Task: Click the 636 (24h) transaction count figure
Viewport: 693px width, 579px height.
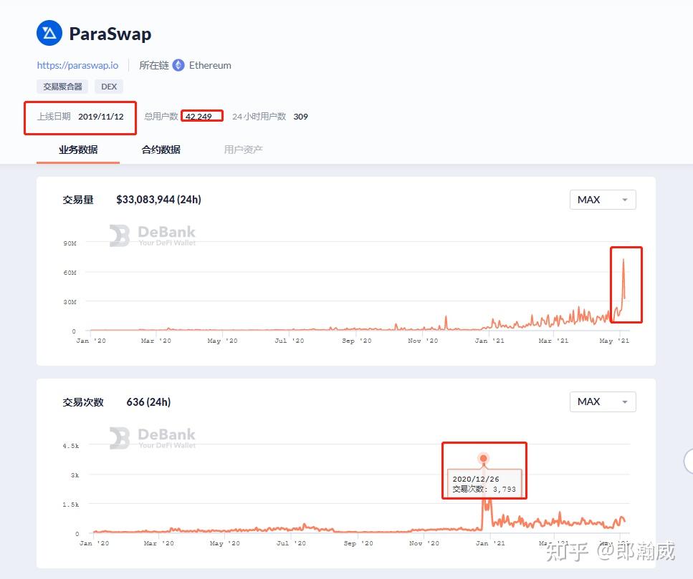Action: [148, 402]
